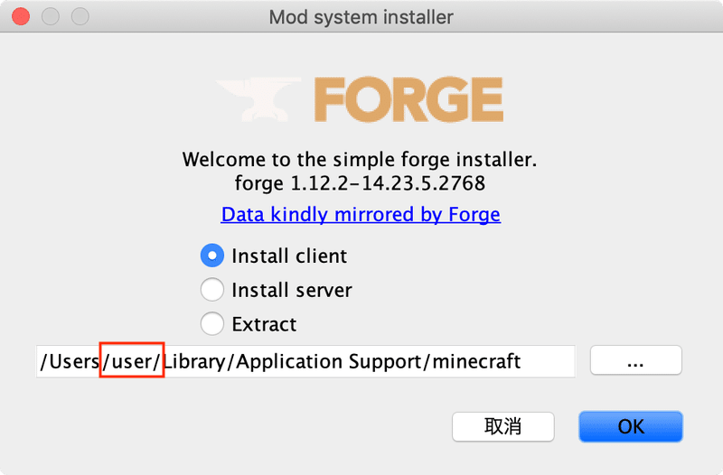Click the welcome message text line

[x=361, y=161]
